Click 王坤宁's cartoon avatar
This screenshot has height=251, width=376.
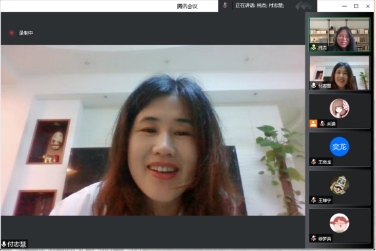point(339,185)
